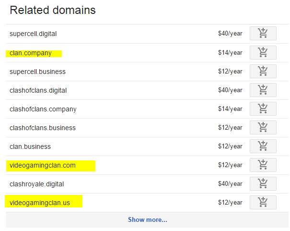Select the videogamingclan.us domain text

pos(40,203)
